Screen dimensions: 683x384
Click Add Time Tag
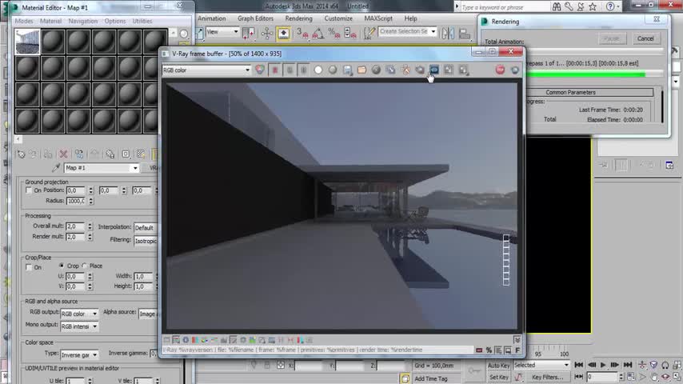(x=430, y=378)
